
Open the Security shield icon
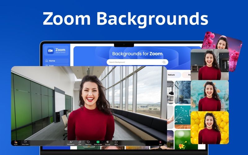pos(108,142)
